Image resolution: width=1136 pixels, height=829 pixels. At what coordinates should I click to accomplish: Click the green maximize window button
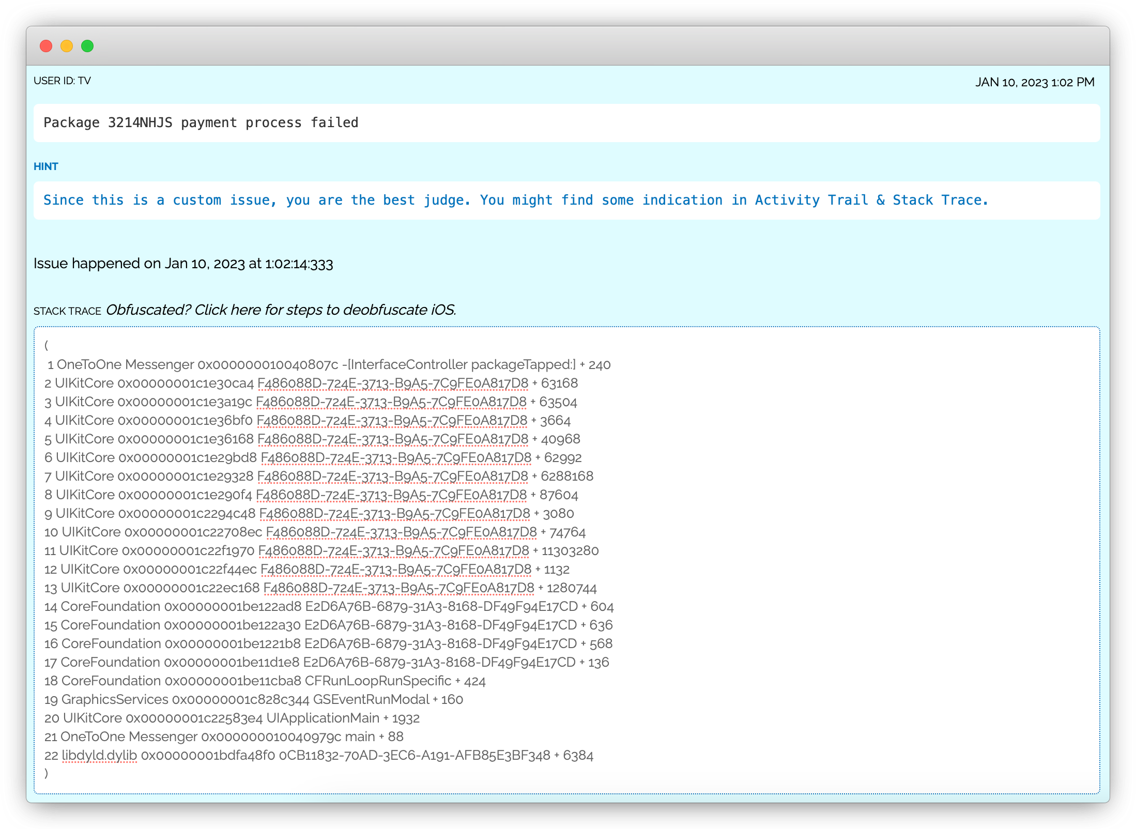(x=87, y=46)
